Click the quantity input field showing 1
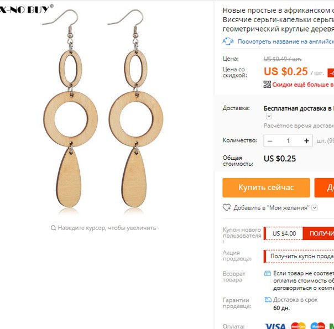334x329 pixels. tap(288, 141)
